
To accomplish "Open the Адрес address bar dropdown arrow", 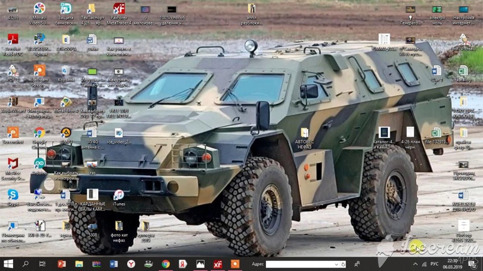I will 337,264.
